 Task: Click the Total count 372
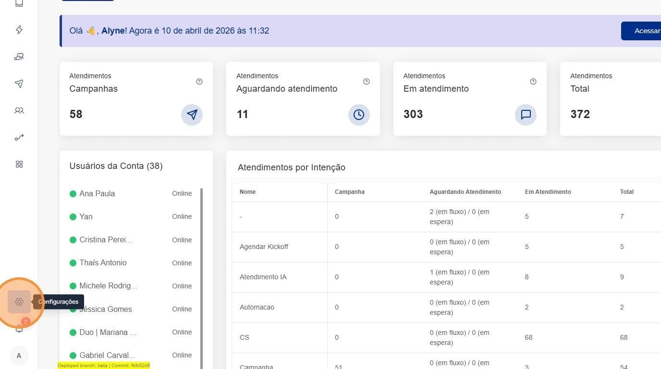pos(580,114)
